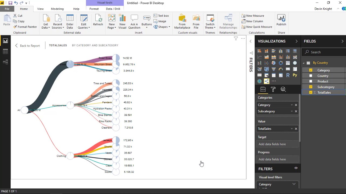This screenshot has width=346, height=194.
Task: Open the visual's more options ellipsis
Action: [x=243, y=39]
